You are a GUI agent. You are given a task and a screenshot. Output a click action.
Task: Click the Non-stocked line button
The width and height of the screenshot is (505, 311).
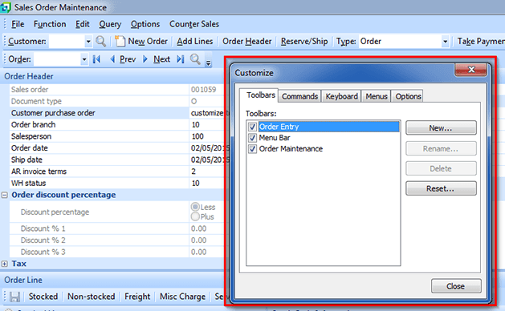coord(92,297)
